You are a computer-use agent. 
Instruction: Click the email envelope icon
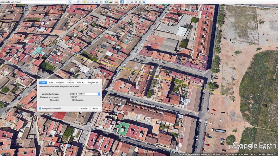pyautogui.click(x=128, y=2)
